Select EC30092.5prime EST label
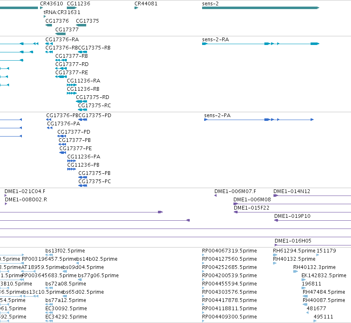The image size is (351, 323). coord(66,309)
